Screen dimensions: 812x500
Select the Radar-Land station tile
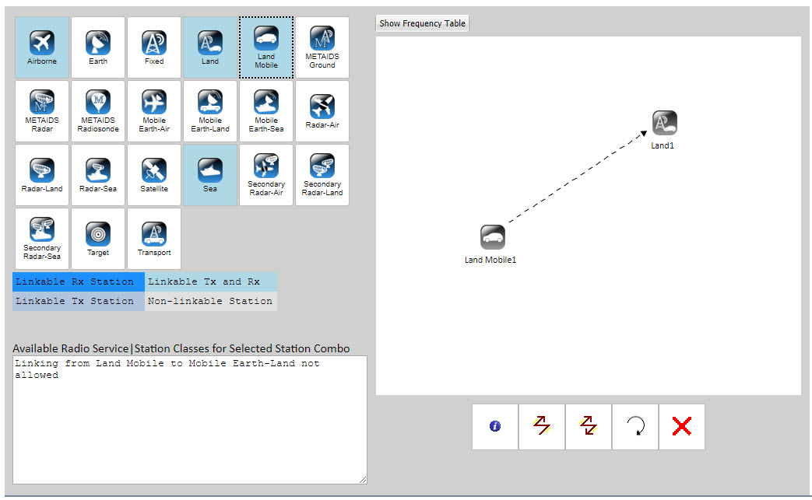coord(42,175)
